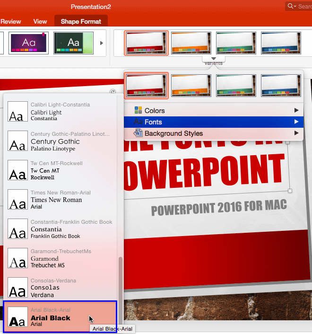
Task: Apply the Tw Cen MT-Rockwell font pair
Action: tap(60, 170)
